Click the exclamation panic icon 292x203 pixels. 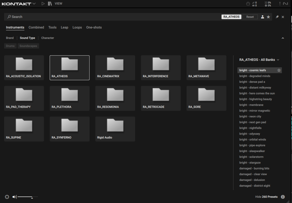pos(280,3)
